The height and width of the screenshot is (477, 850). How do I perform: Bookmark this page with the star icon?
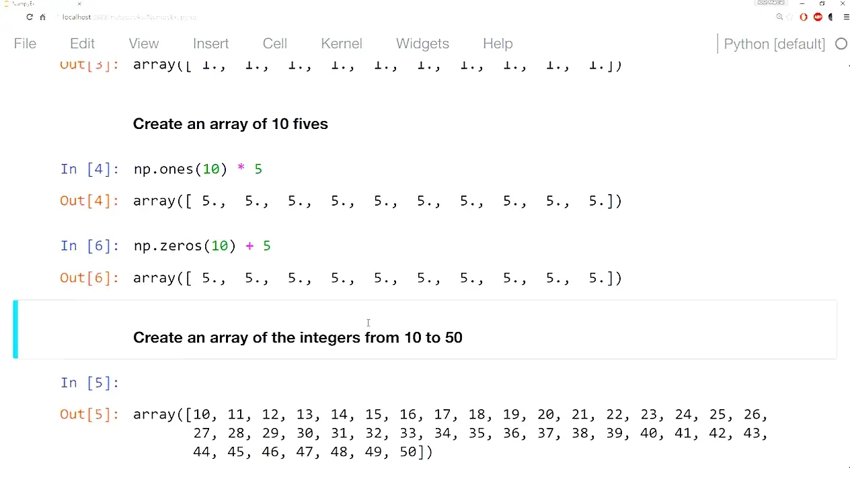791,17
